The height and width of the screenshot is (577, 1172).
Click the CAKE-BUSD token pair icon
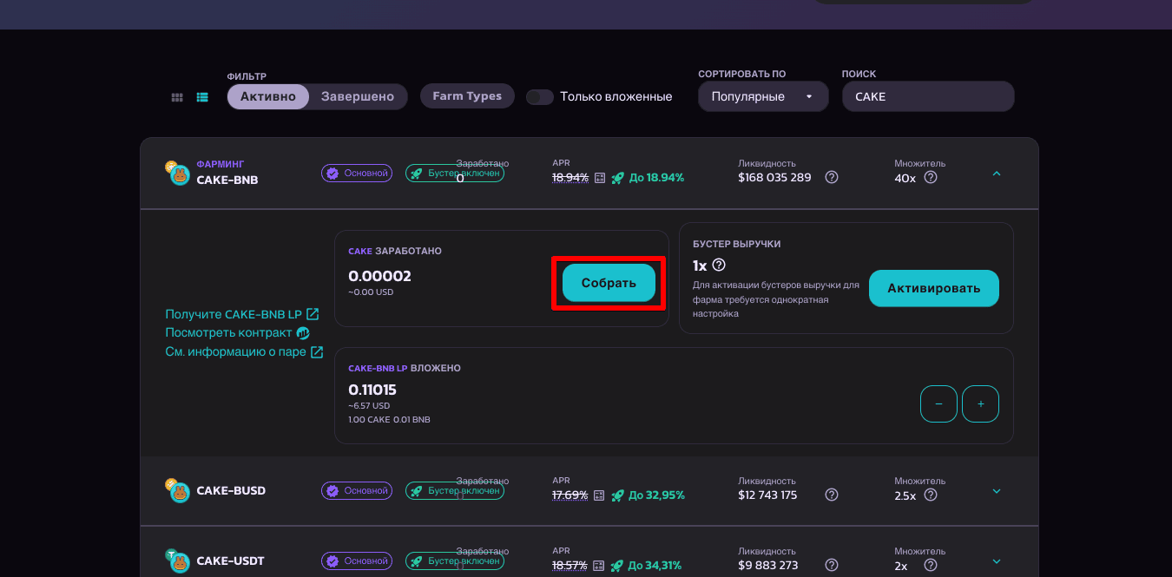tap(178, 491)
